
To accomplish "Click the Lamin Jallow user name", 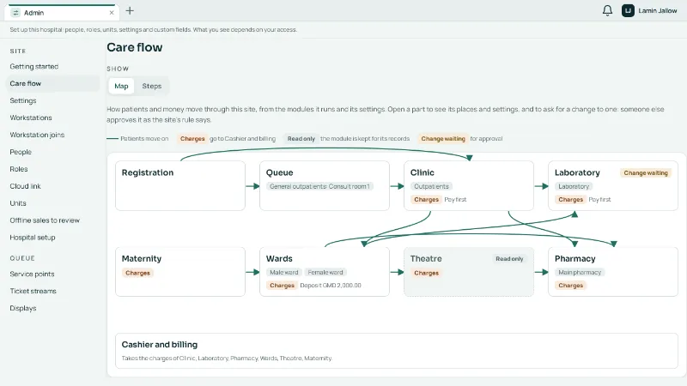I will coord(657,10).
